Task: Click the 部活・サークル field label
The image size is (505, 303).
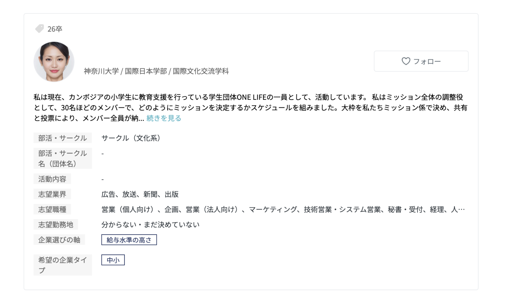Action: pyautogui.click(x=62, y=138)
